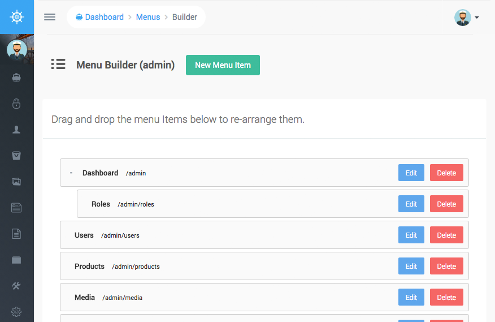Click the /admin/media path text
The height and width of the screenshot is (322, 495).
coord(122,298)
